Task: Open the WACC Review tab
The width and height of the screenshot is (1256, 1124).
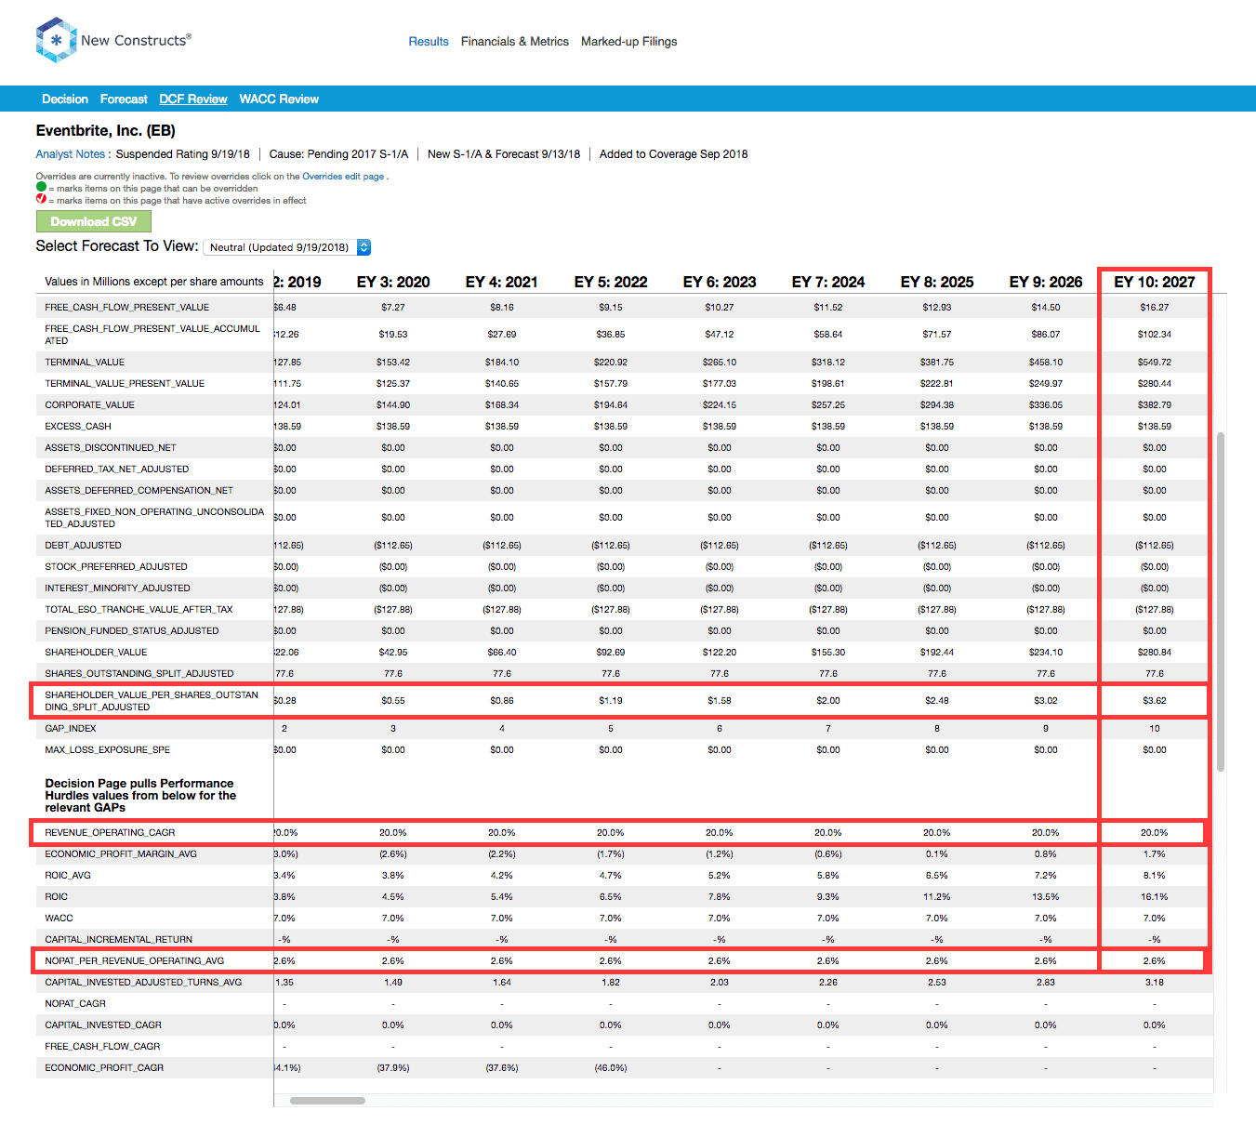Action: click(279, 99)
